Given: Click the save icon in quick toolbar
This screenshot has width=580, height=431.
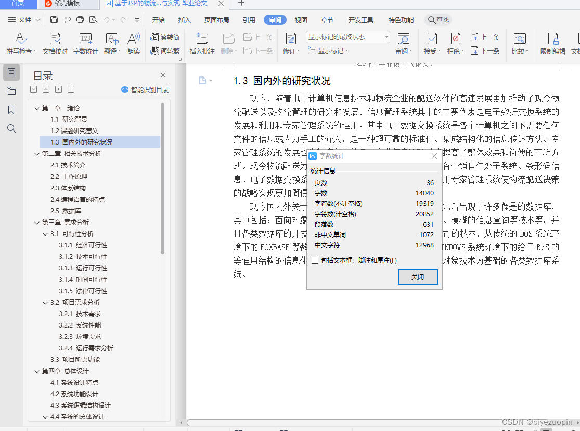Looking at the screenshot, I should 54,20.
